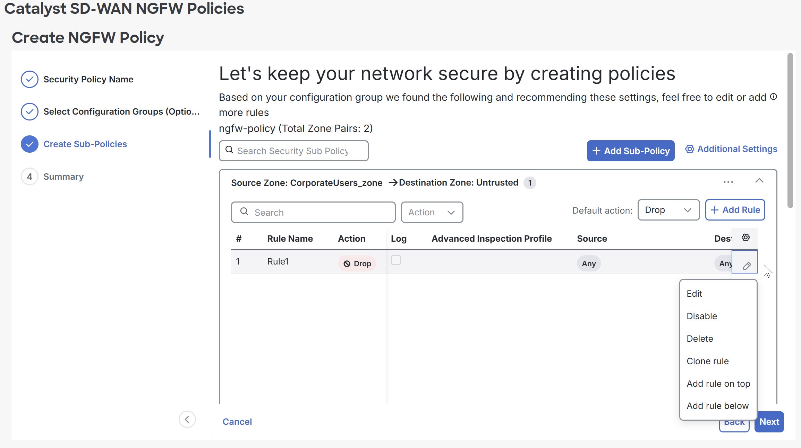Click the magnifier in the Search Security Sub Policy field
Viewport: 801px width, 448px height.
coord(229,150)
